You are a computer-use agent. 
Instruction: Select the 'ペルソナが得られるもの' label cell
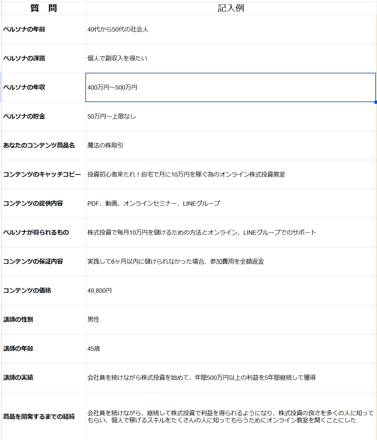click(x=44, y=233)
